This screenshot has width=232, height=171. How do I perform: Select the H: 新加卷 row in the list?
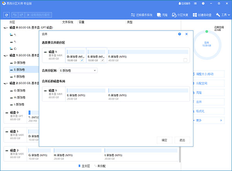pos(24,98)
